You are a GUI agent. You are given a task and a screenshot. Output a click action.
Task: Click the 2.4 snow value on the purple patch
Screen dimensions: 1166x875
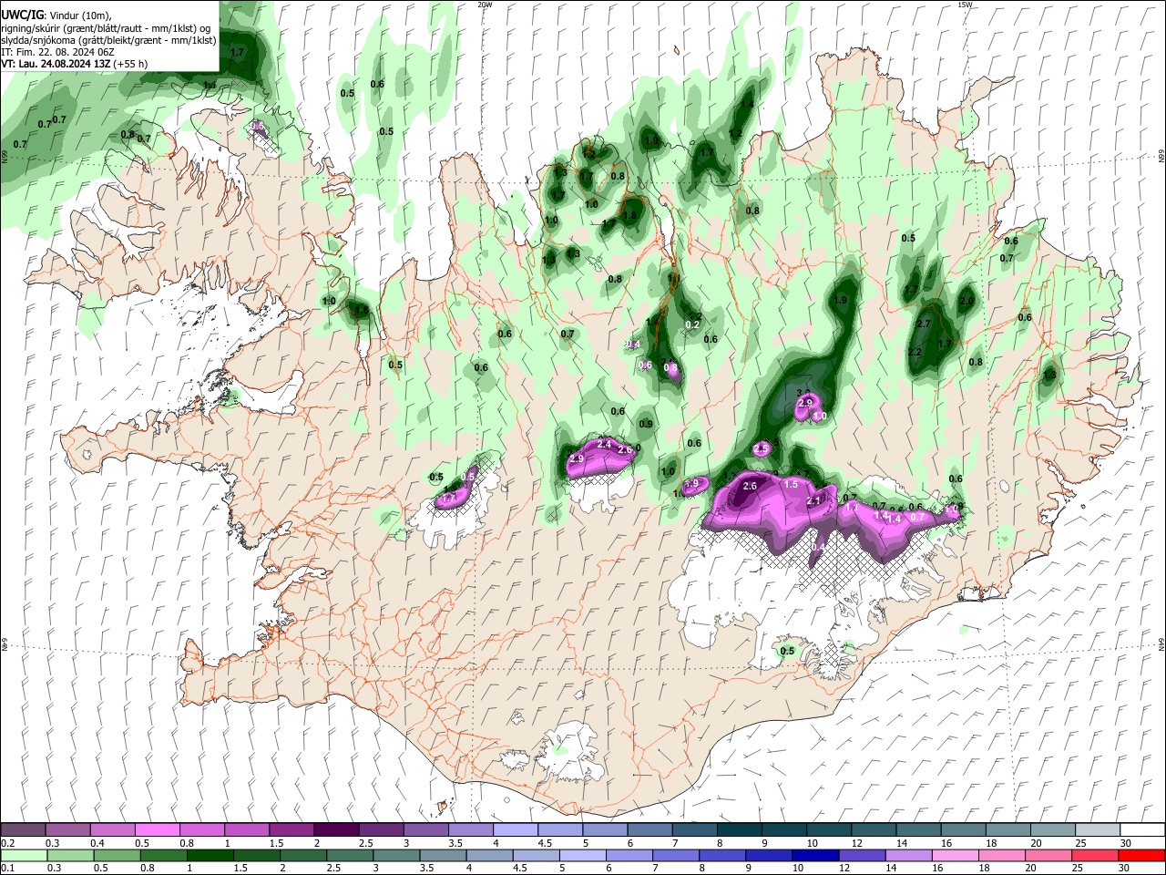604,444
